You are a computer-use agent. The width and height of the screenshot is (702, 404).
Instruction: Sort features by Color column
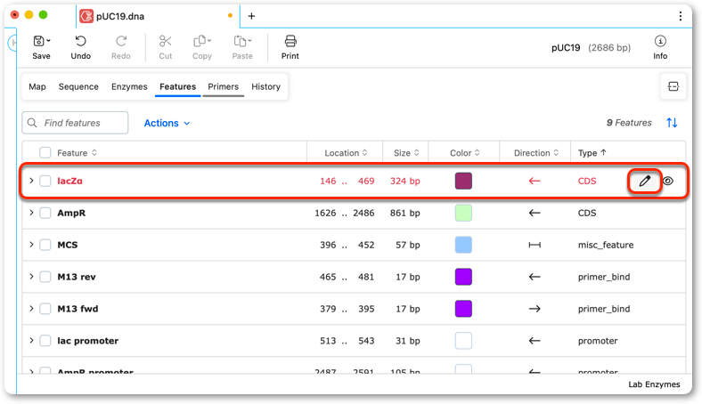(x=464, y=153)
